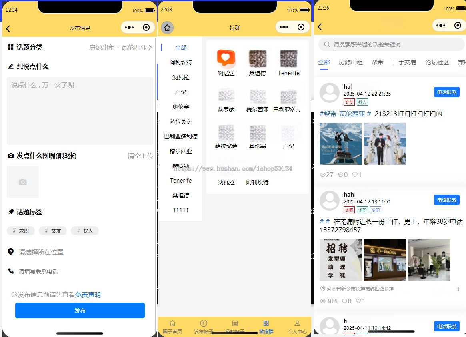Tap the record circle icon on 社群 page

click(x=301, y=27)
